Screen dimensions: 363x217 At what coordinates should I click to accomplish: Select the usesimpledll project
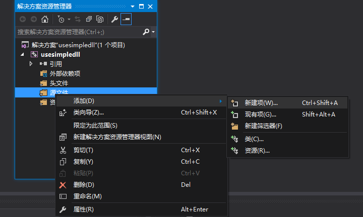(x=60, y=55)
